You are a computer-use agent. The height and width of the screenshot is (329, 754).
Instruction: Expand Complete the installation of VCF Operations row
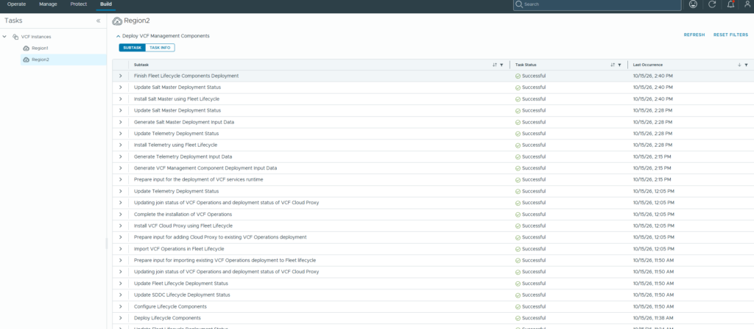120,214
